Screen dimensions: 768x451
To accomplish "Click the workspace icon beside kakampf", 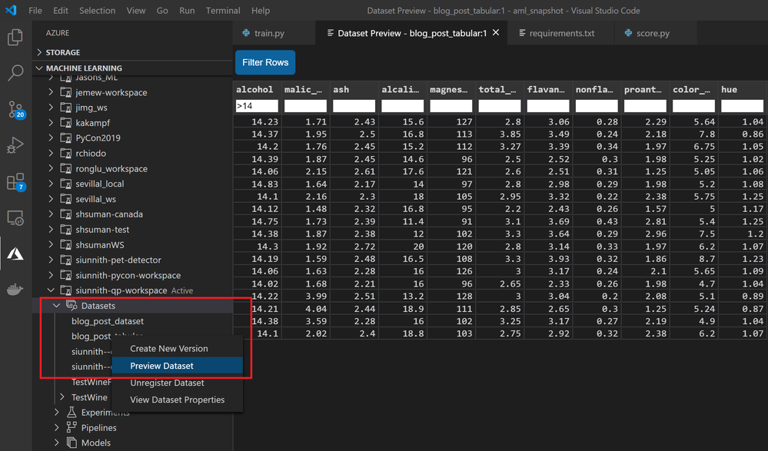I will coord(65,122).
